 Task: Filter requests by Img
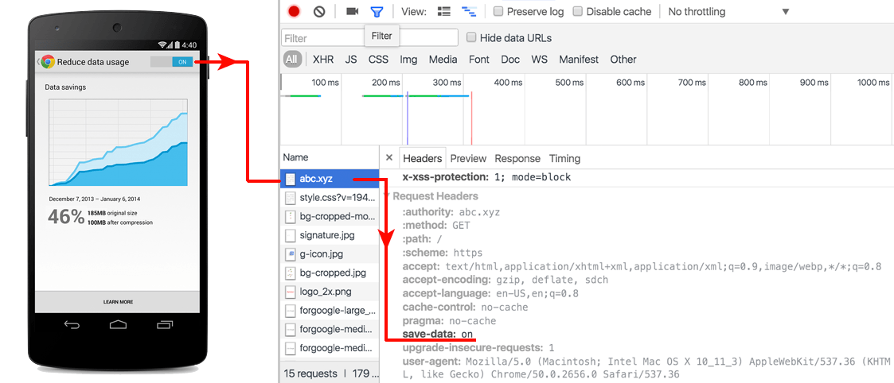point(408,59)
